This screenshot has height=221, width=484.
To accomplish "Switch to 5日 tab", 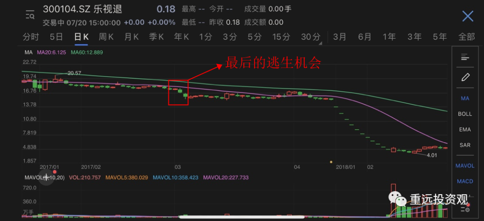I will point(56,37).
